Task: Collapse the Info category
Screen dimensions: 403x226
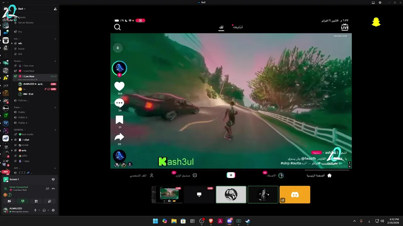Action: tap(17, 39)
